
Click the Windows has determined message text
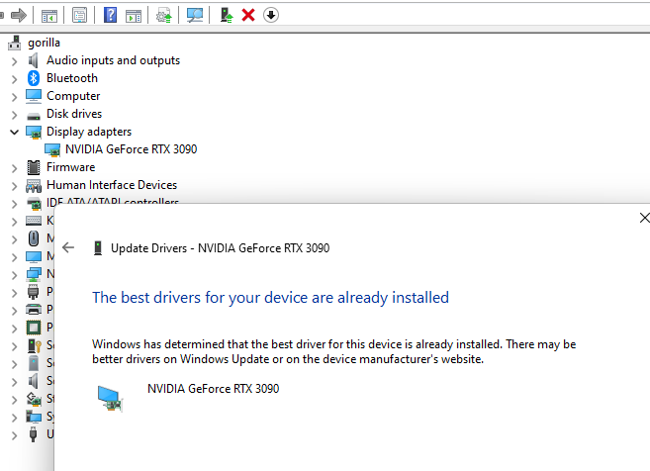(334, 351)
